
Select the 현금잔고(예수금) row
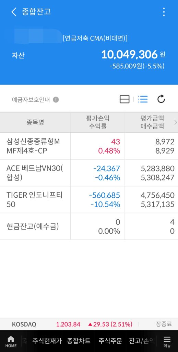[89, 227]
